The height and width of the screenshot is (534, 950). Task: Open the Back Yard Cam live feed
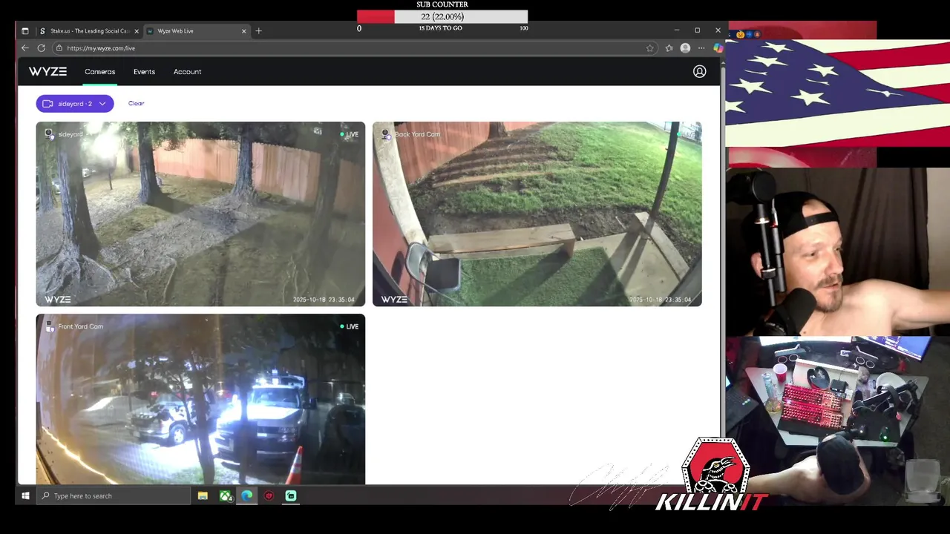pos(537,214)
